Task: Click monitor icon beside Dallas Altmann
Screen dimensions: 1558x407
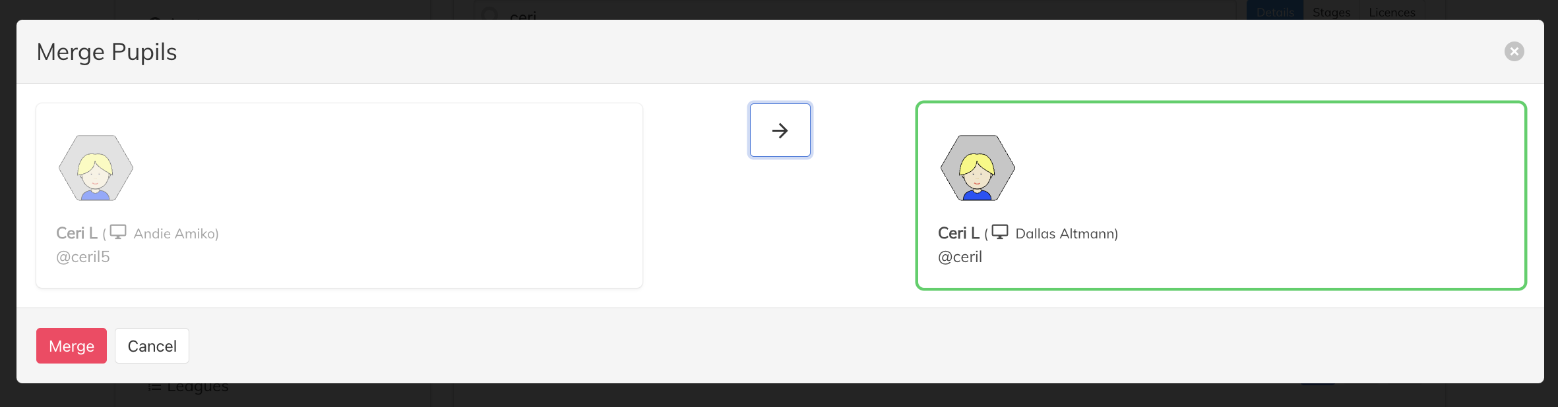Action: pyautogui.click(x=1000, y=232)
